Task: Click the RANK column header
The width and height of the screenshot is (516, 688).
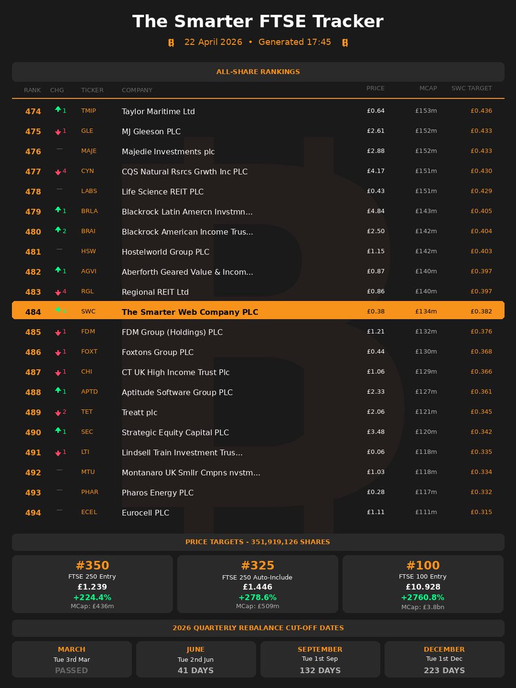Action: [32, 90]
